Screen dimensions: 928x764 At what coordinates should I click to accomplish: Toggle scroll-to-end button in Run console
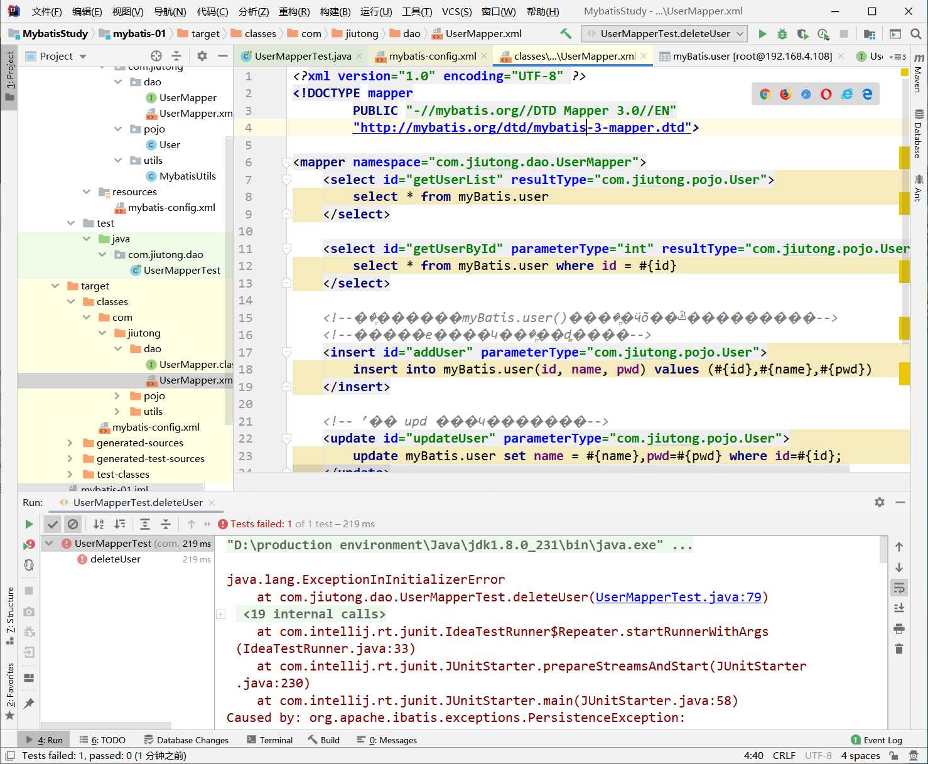coord(899,608)
